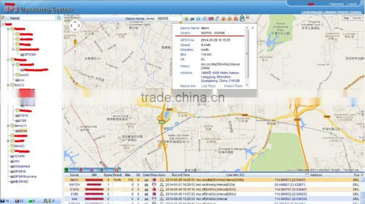This screenshot has width=365, height=204.
Task: Switch to the Idle tab above table
Action: coord(84,170)
